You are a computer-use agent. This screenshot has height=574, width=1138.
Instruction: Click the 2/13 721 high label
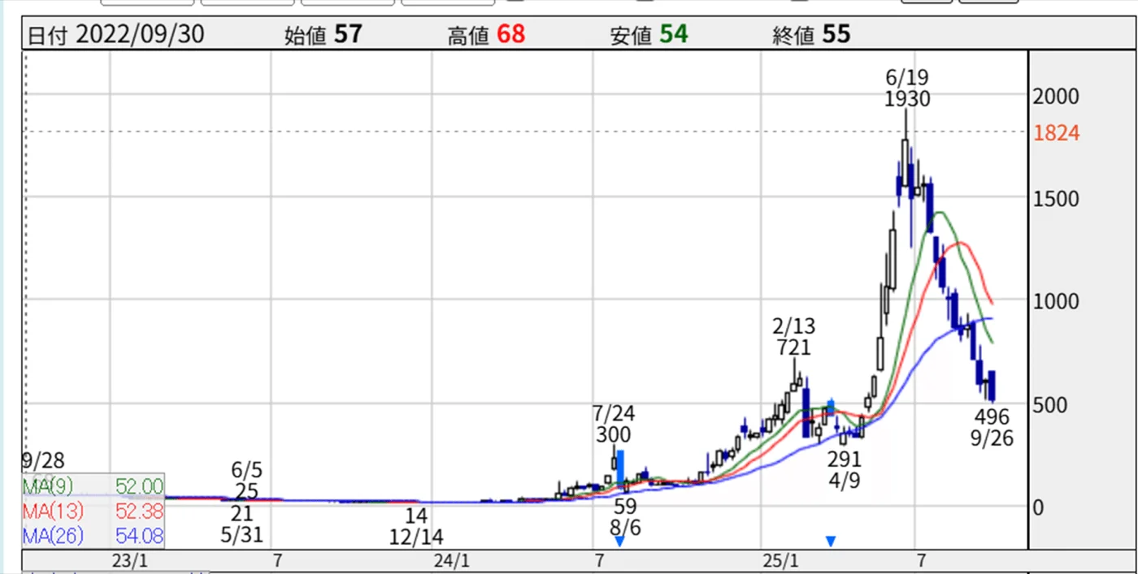793,337
